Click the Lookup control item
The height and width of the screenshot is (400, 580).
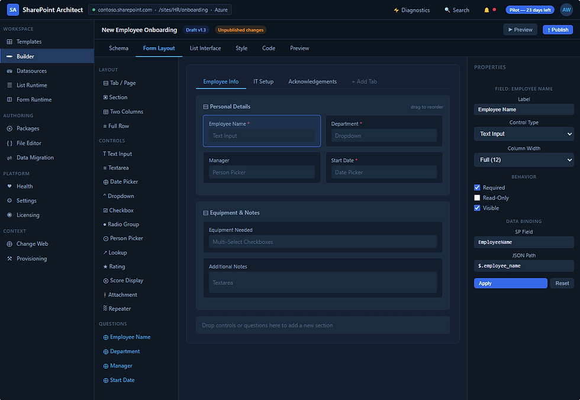click(115, 253)
